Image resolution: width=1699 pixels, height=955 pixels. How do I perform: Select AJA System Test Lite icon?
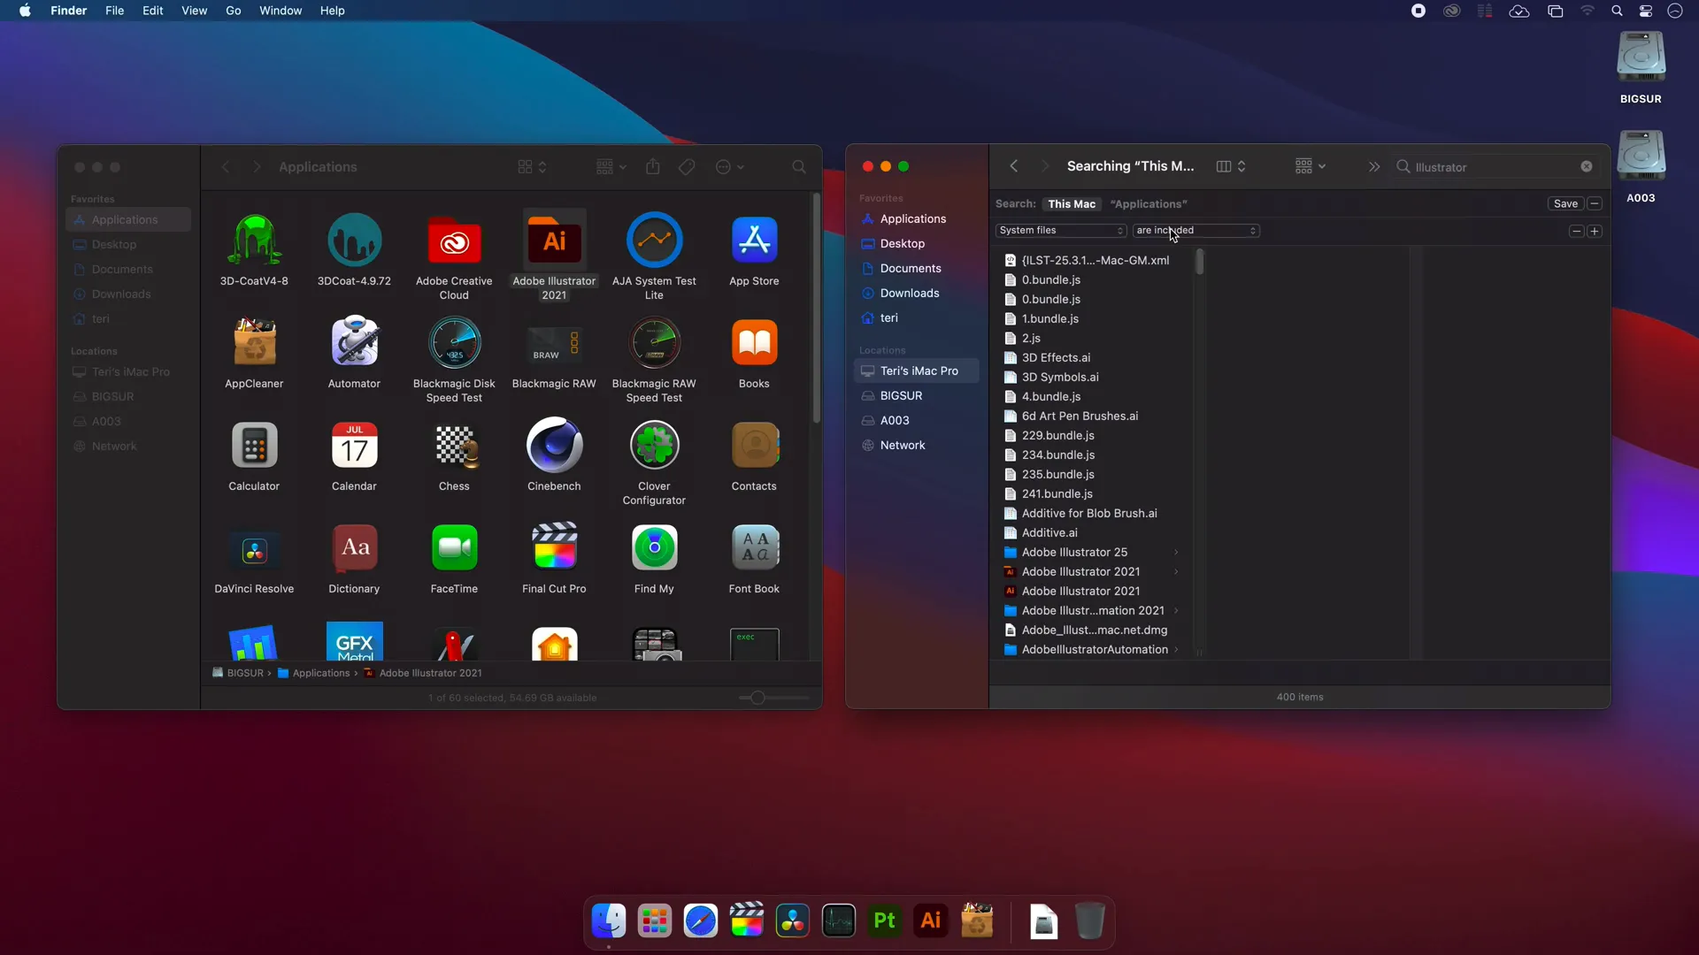point(654,240)
